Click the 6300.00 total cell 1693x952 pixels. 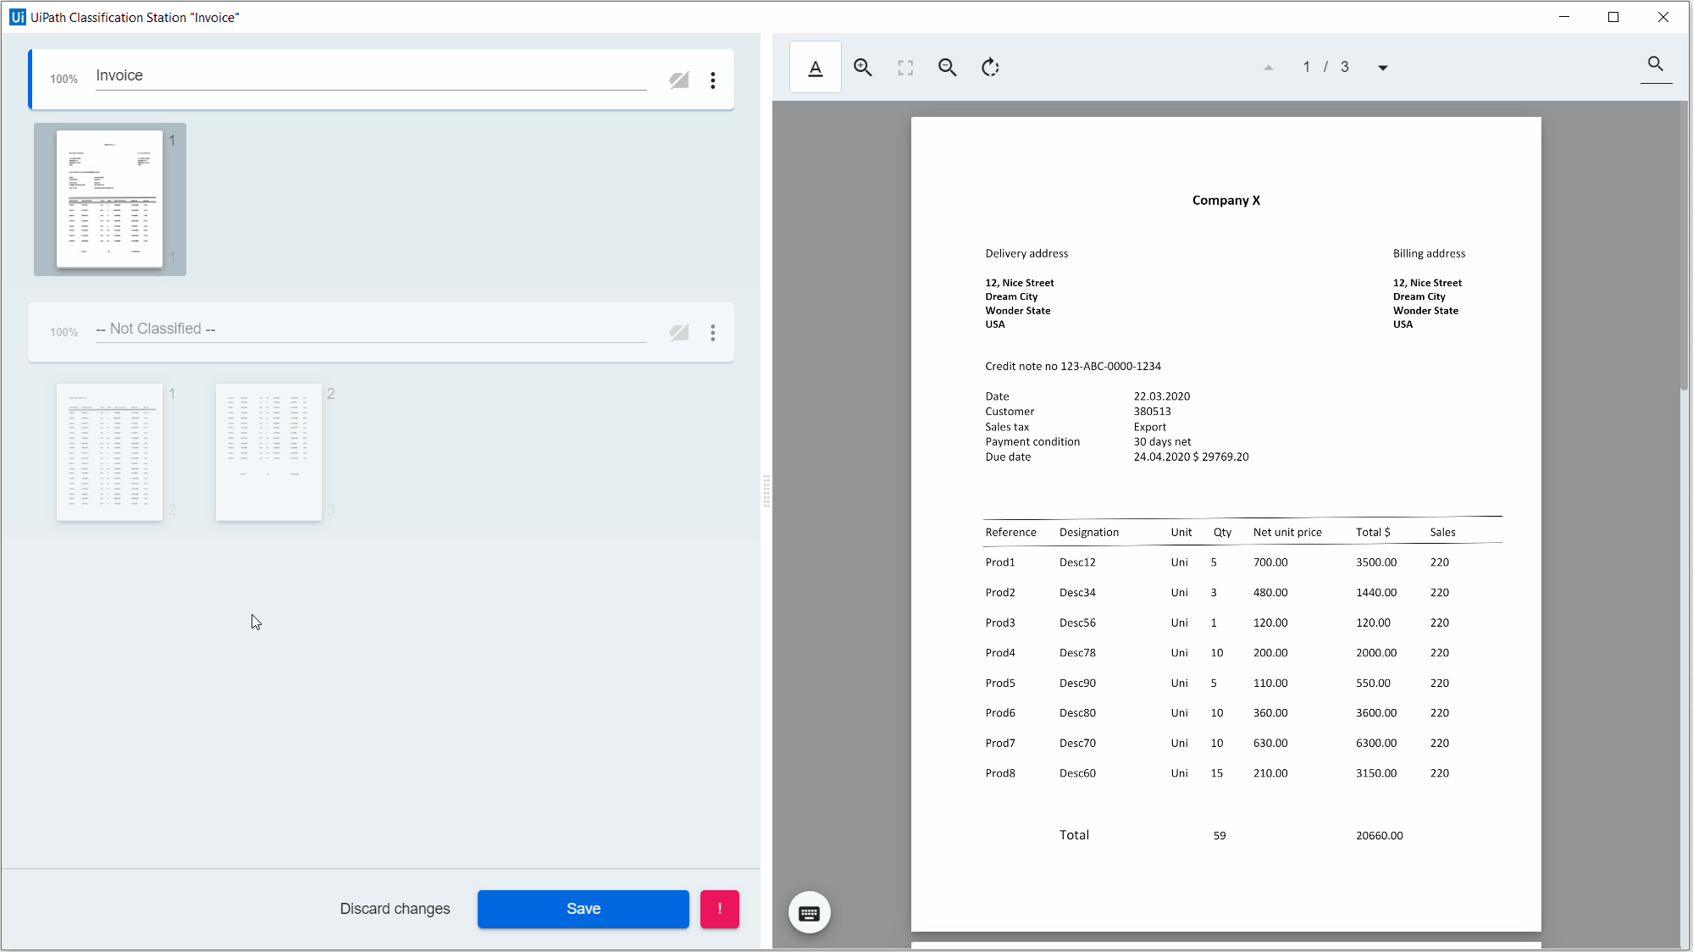(x=1376, y=744)
